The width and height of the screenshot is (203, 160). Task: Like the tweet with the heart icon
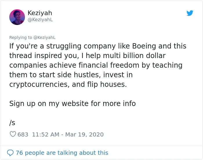[x=13, y=134]
